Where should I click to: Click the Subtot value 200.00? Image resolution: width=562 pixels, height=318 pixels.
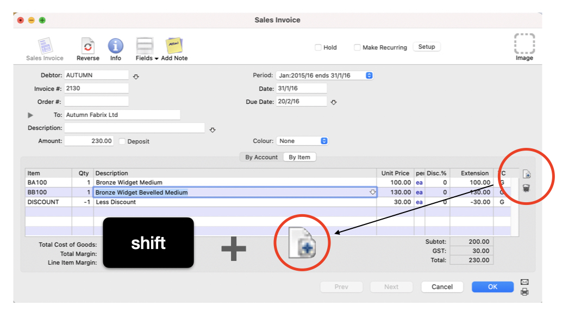(472, 242)
